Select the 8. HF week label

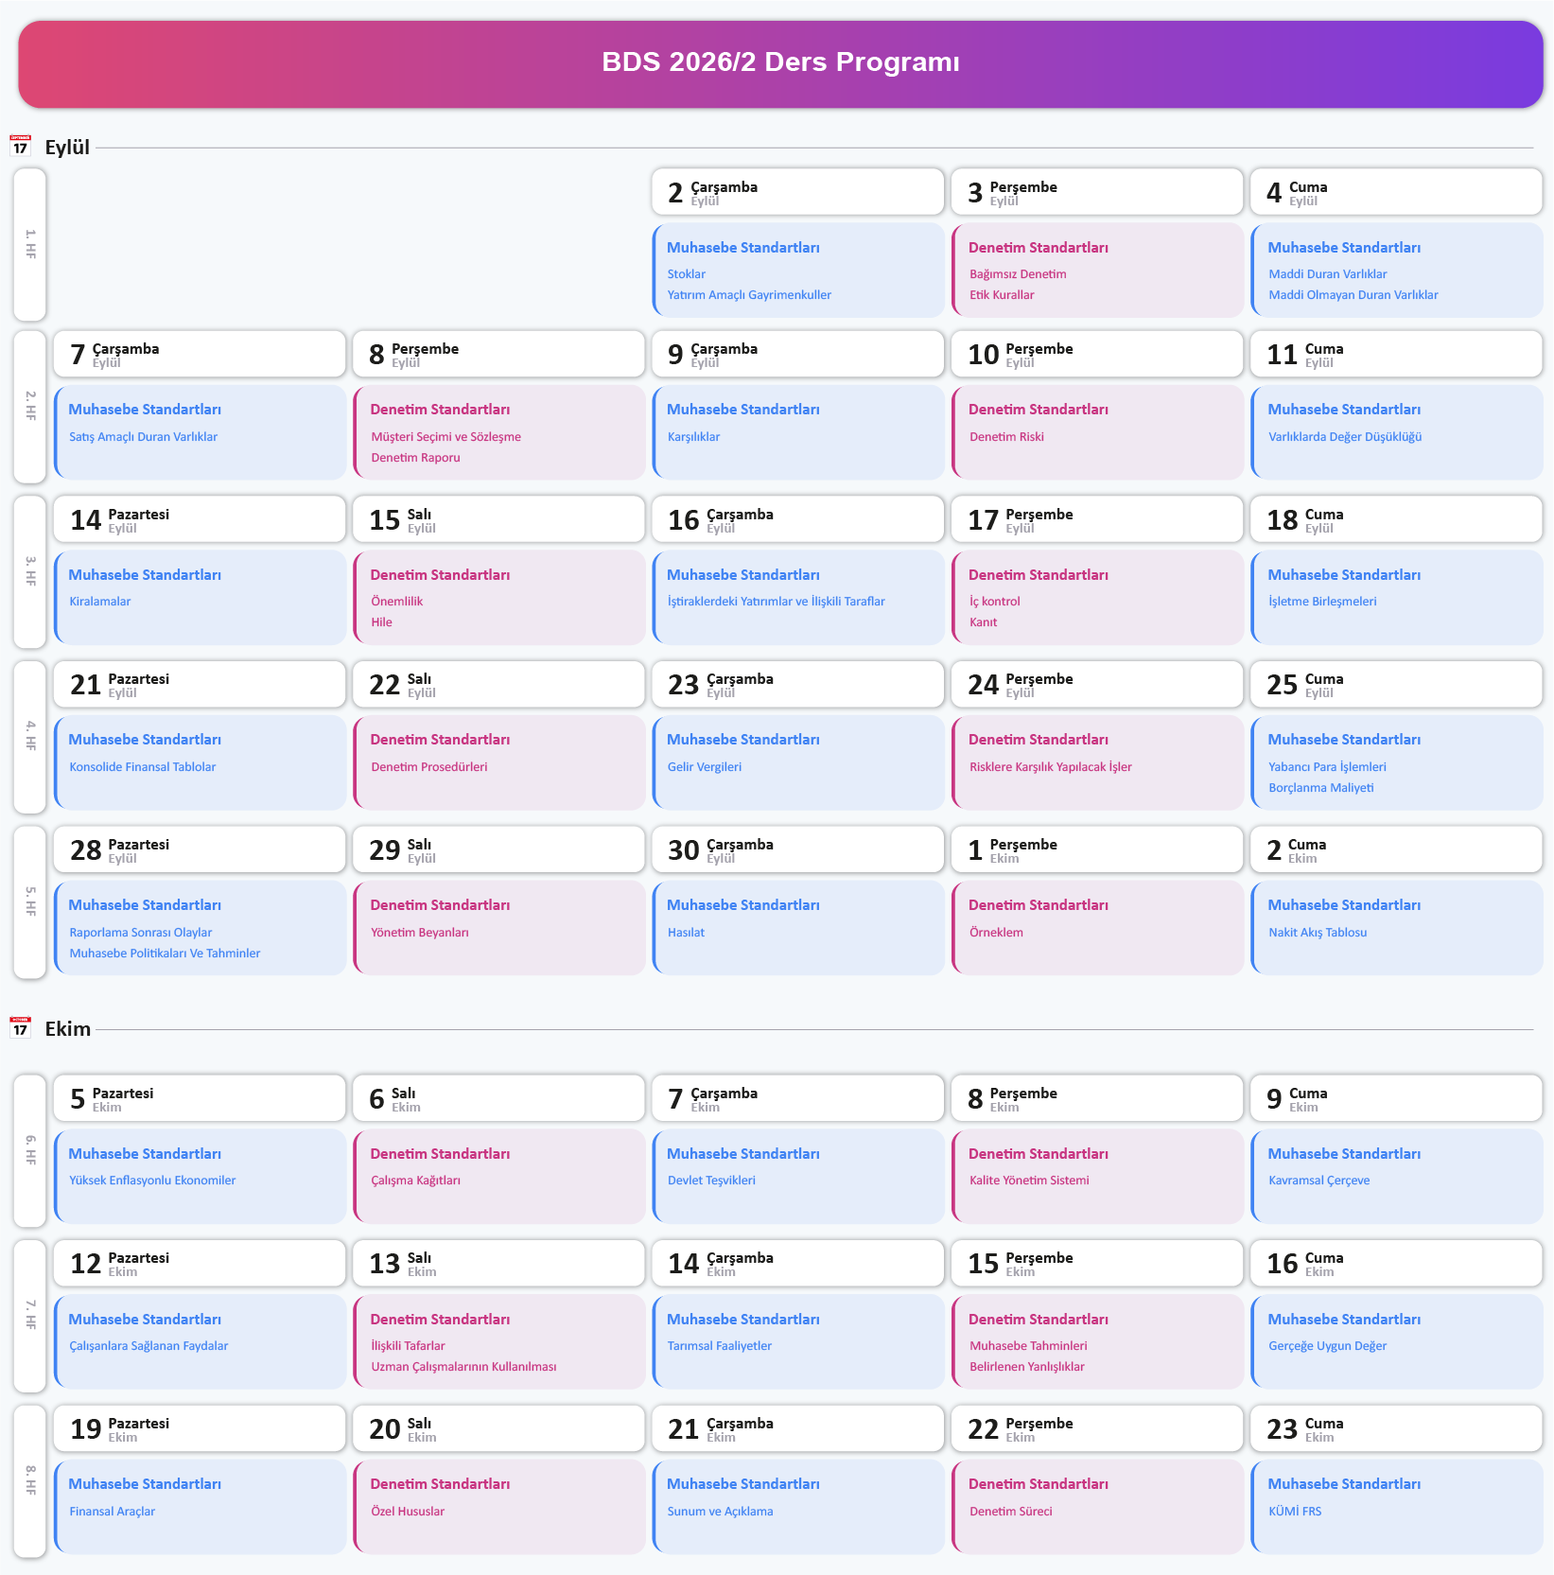pos(29,1480)
